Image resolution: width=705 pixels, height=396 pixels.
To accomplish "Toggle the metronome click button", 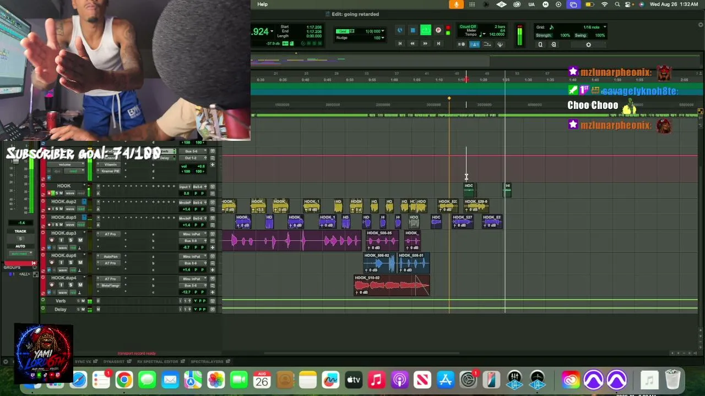I will tap(474, 44).
